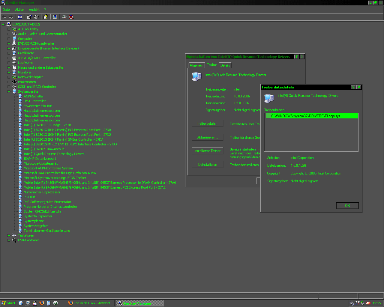Open the Aktion menu
Screen dimensions: 384x307
tap(19, 10)
